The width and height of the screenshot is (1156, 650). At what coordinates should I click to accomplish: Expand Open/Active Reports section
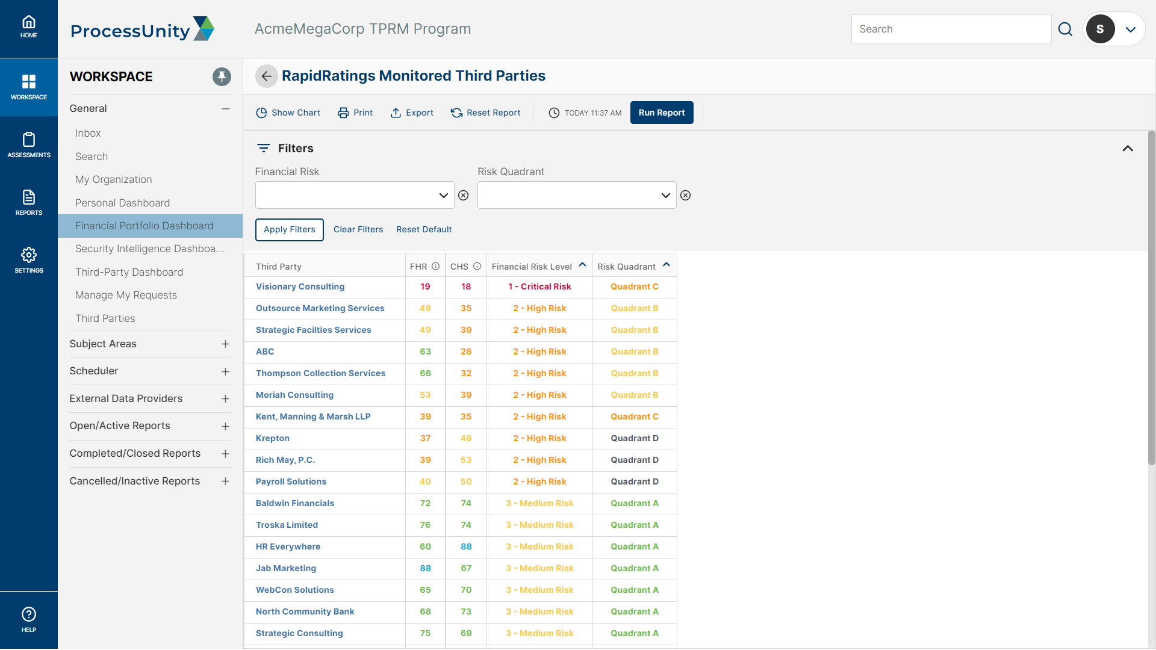click(225, 426)
